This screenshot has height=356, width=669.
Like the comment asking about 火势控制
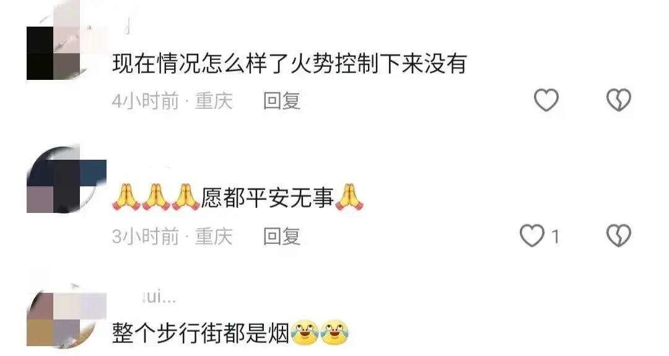pyautogui.click(x=546, y=100)
